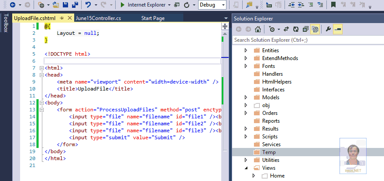
Task: Undo the last action with Undo arrow
Action: pyautogui.click(x=89, y=5)
